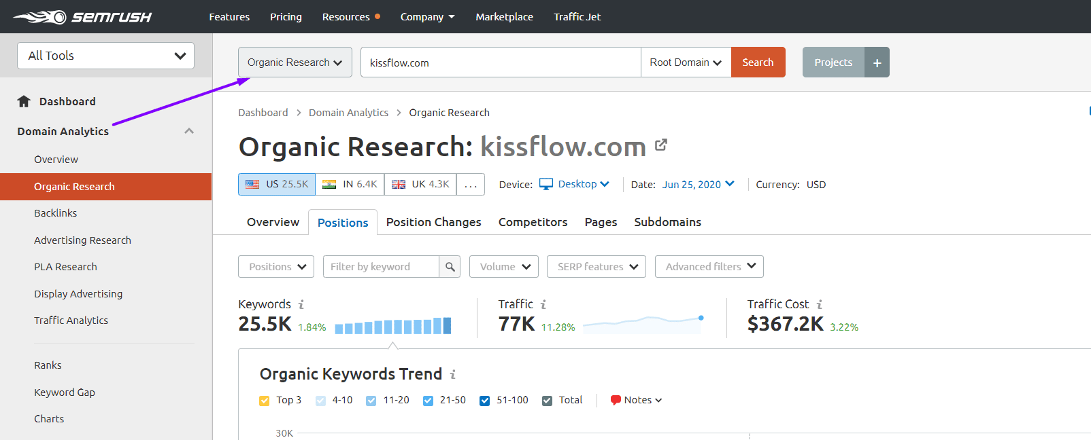The width and height of the screenshot is (1091, 440).
Task: Open Backlinks in the sidebar
Action: tap(56, 213)
